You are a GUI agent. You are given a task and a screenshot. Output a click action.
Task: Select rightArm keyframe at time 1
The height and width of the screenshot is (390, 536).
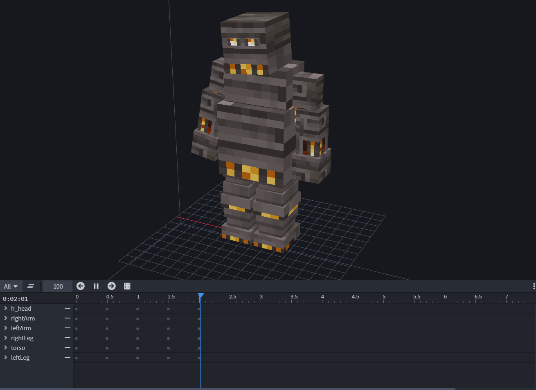[x=137, y=319]
